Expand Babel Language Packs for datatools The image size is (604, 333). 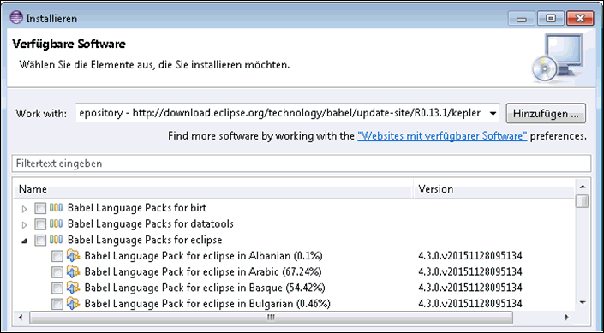25,225
